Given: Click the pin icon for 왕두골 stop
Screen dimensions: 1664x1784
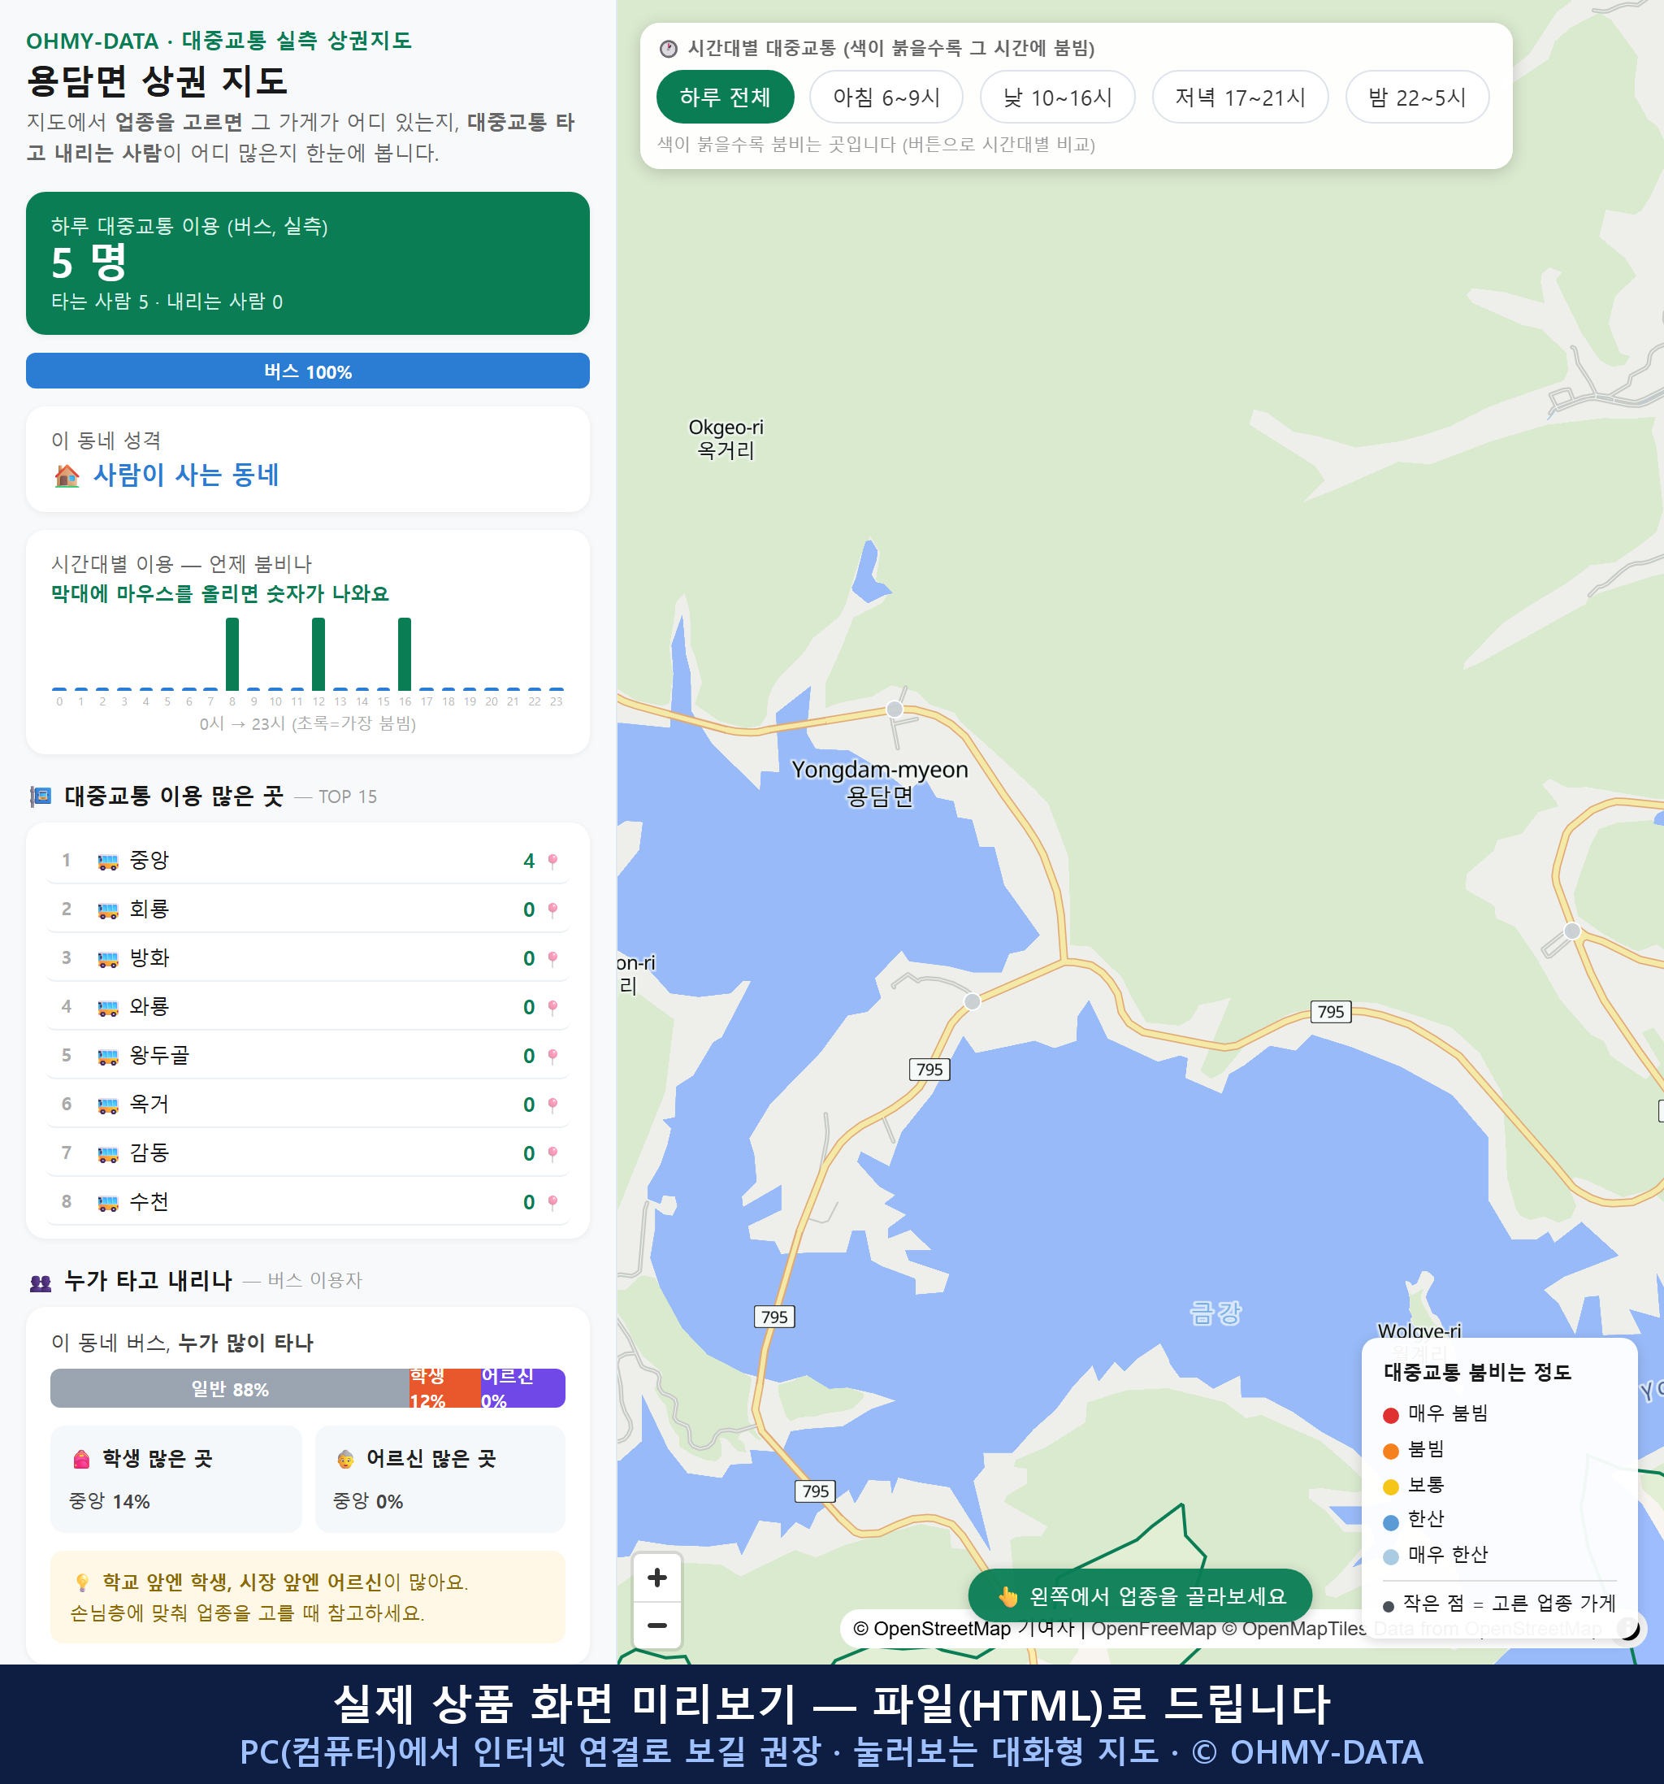Looking at the screenshot, I should click(552, 1057).
